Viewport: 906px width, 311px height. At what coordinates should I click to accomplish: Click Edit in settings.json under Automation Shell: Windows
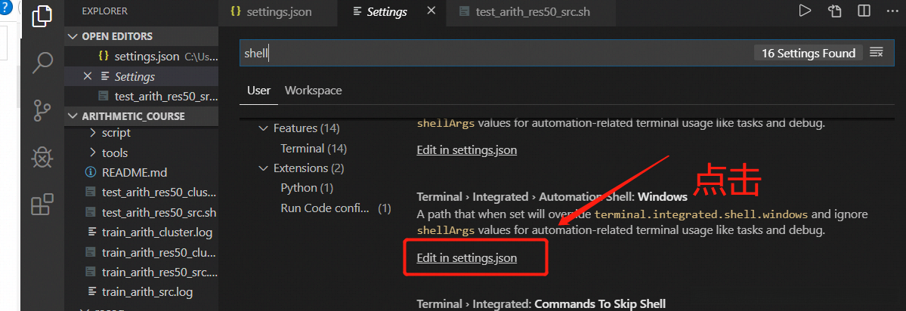point(467,258)
